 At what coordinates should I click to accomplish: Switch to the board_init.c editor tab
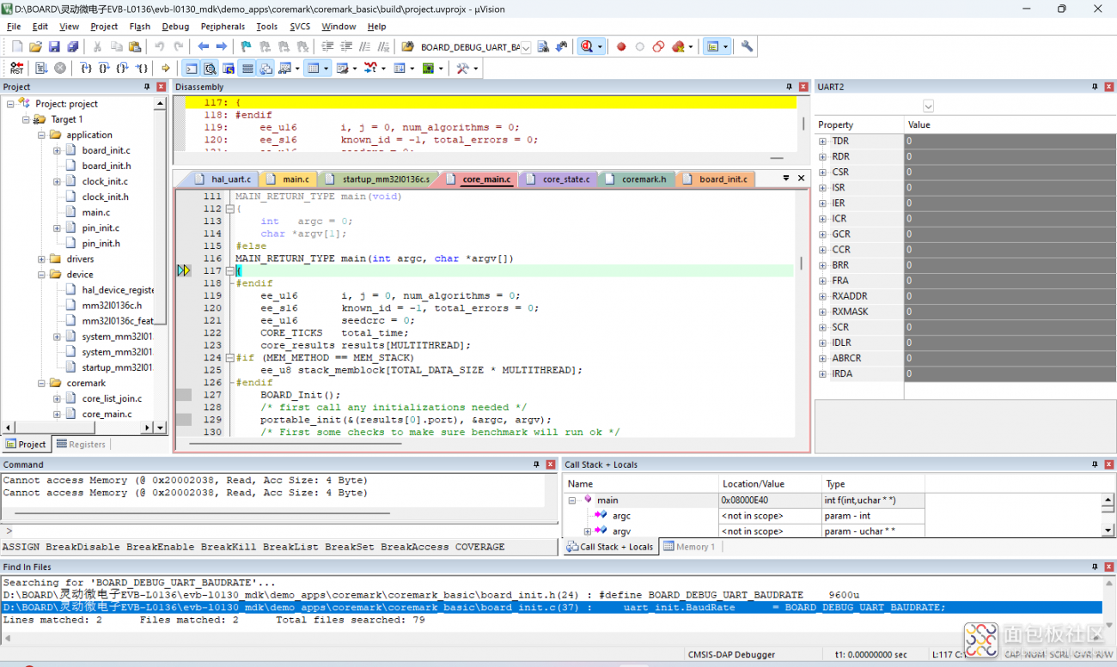click(x=716, y=179)
